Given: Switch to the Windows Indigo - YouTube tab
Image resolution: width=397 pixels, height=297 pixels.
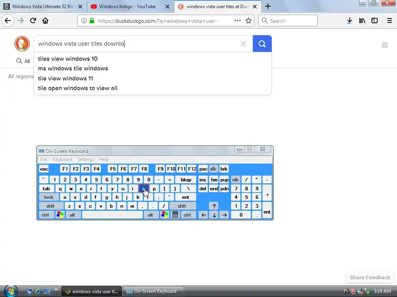Looking at the screenshot, I should click(127, 7).
